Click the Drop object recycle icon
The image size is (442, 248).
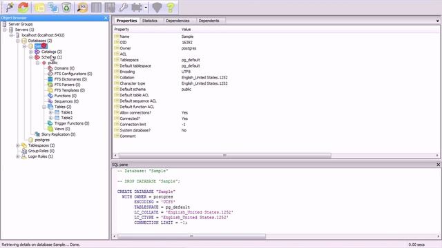66,8
